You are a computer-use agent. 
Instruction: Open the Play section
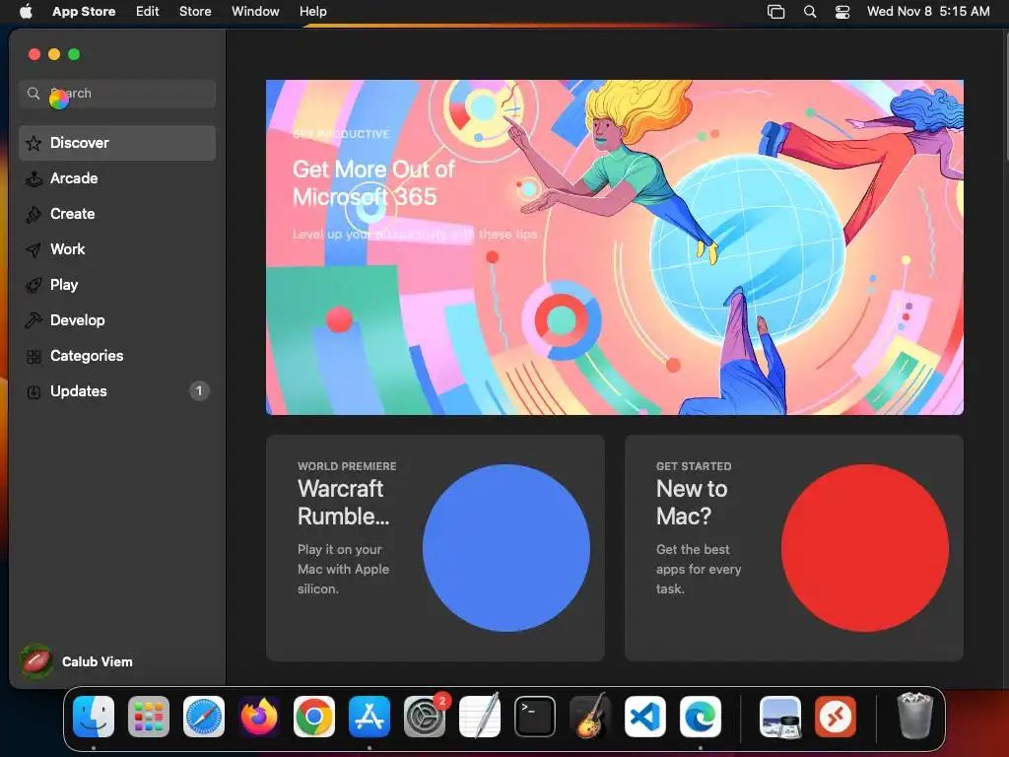point(117,285)
